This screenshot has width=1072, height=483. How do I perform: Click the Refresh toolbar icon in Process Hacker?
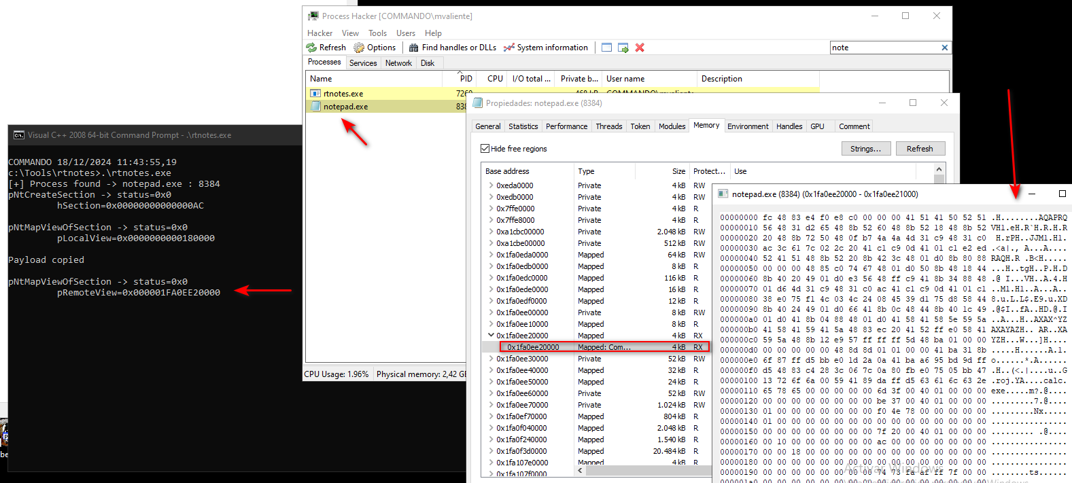[311, 48]
